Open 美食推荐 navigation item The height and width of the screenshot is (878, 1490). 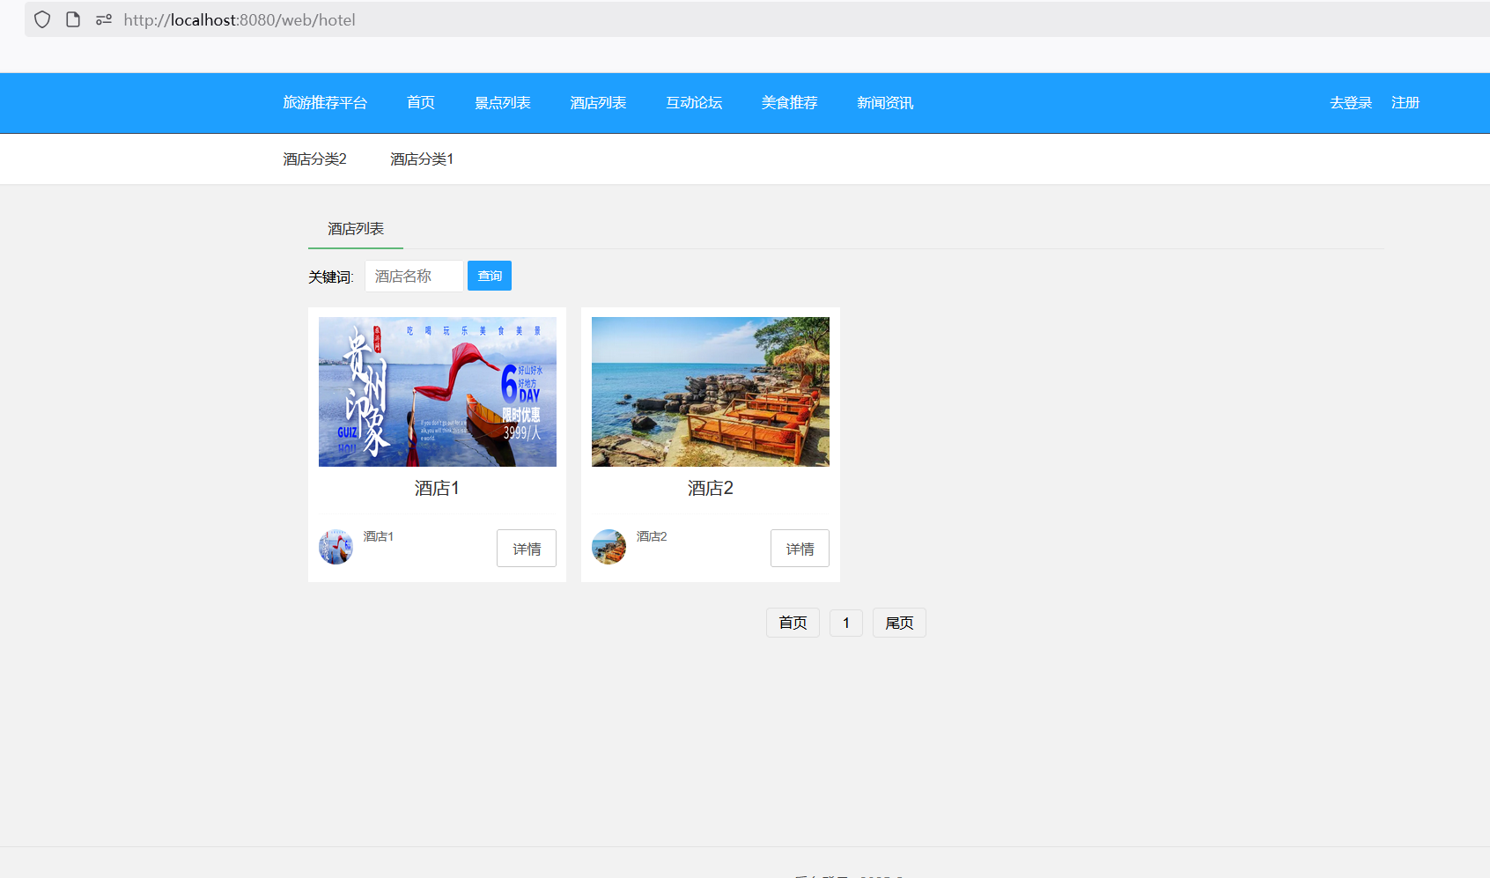(x=789, y=103)
